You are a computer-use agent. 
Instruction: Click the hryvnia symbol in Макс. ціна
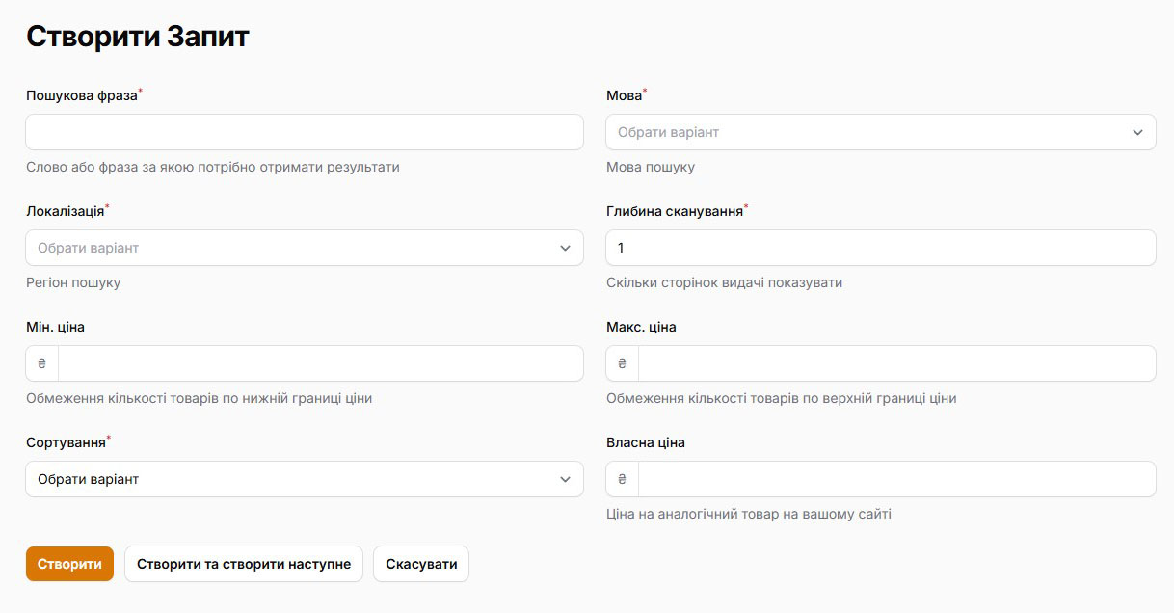(x=622, y=363)
